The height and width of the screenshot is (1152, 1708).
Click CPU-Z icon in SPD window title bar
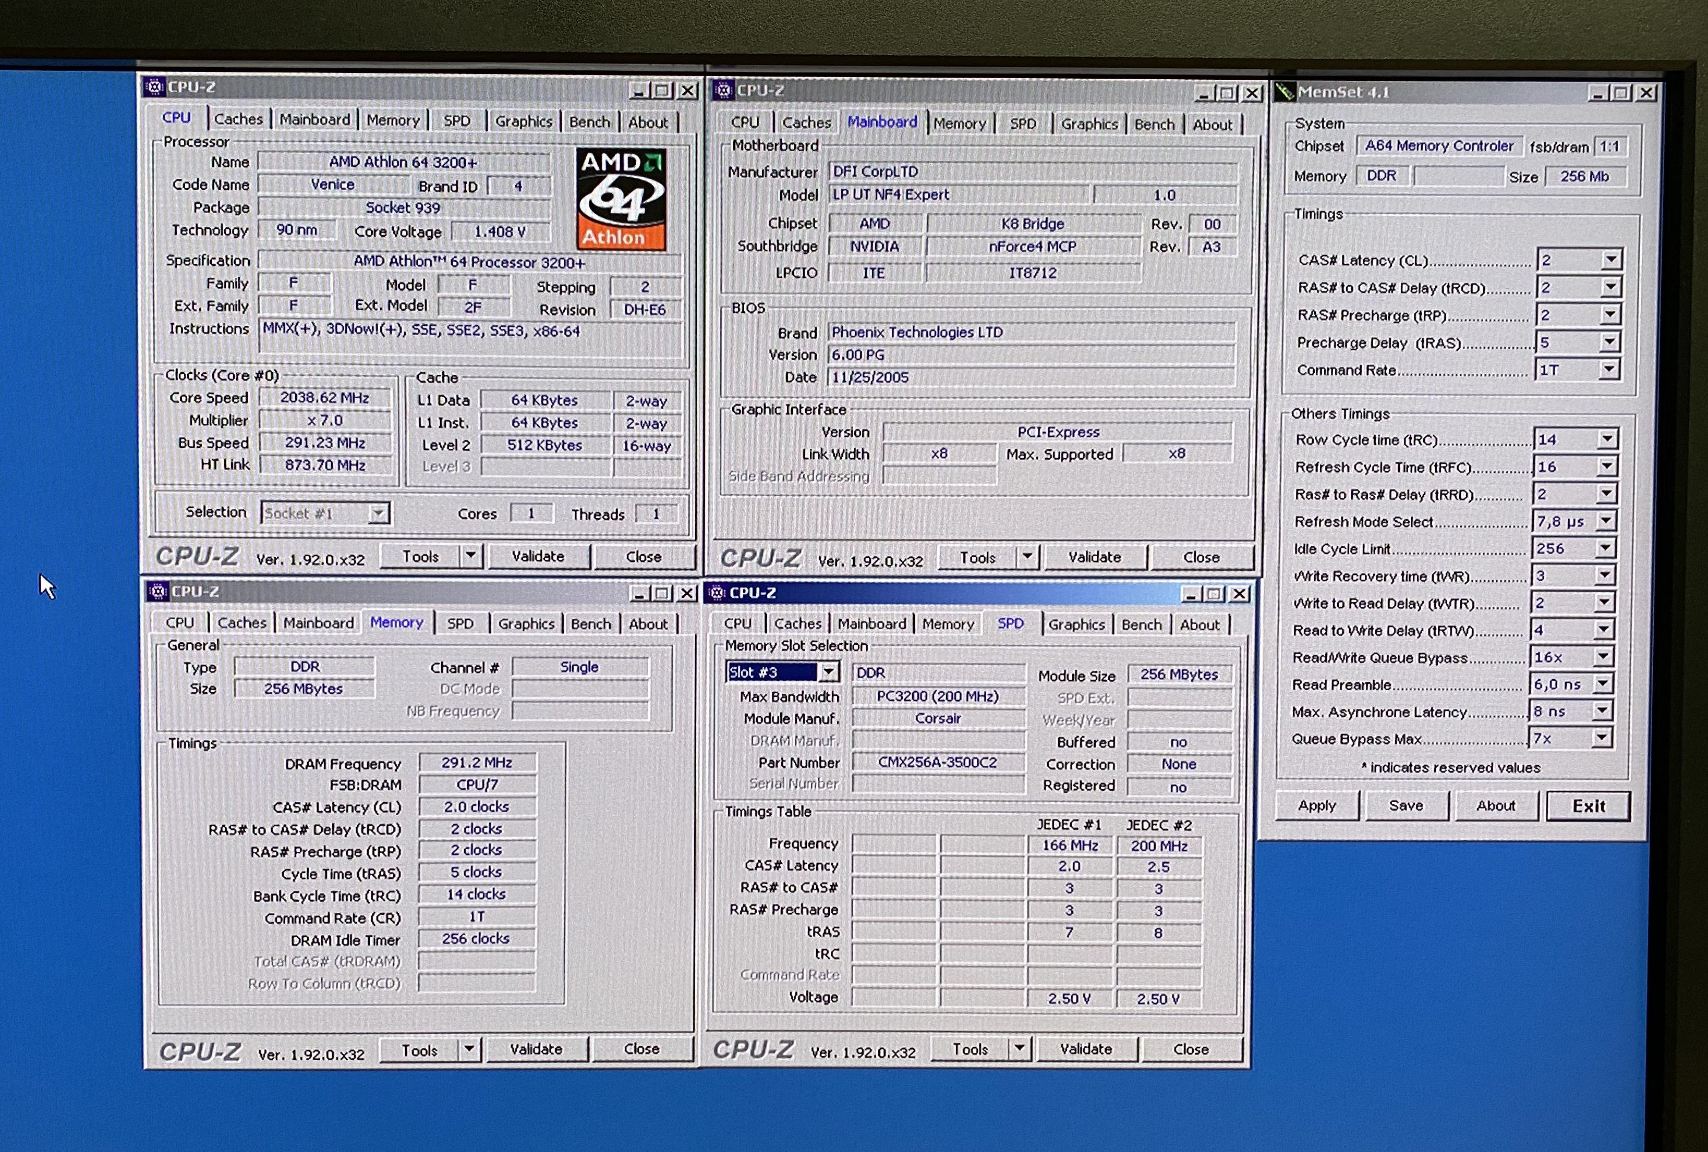click(x=717, y=593)
